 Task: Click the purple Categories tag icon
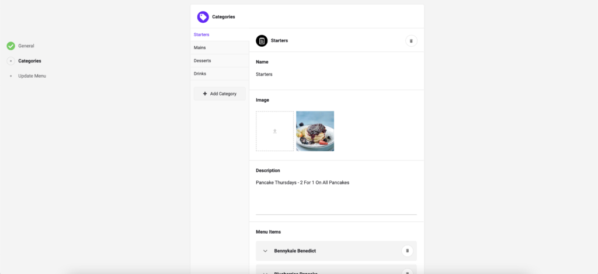[203, 17]
